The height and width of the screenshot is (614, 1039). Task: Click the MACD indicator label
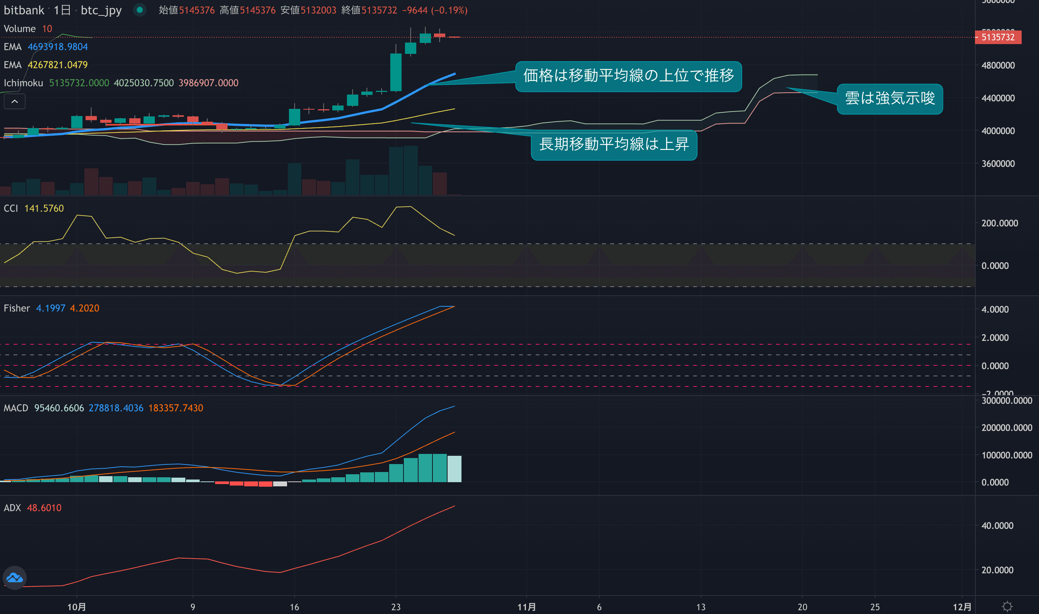(x=16, y=408)
